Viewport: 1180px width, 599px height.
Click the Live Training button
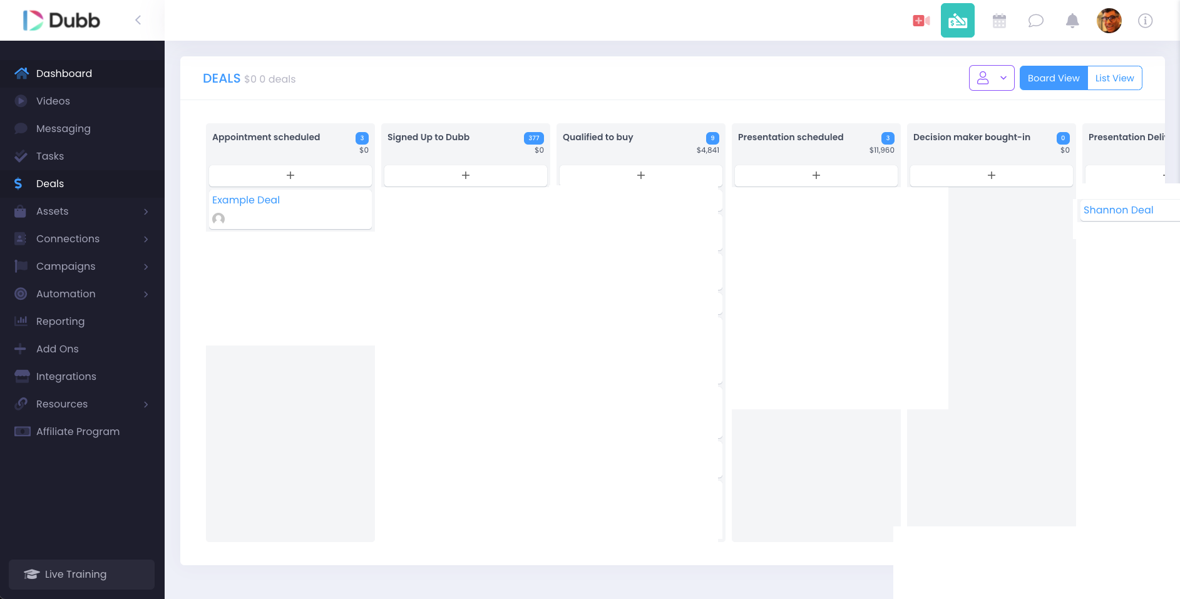pyautogui.click(x=81, y=574)
